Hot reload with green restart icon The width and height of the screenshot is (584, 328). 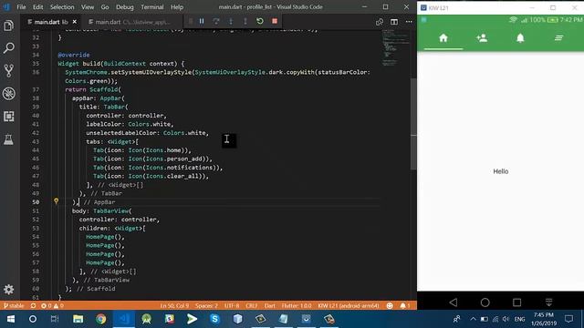[x=260, y=21]
